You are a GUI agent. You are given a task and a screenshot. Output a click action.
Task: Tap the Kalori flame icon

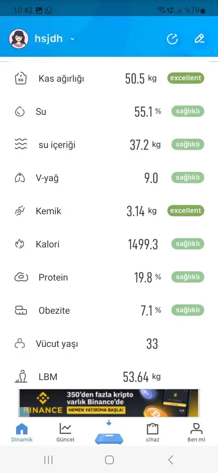point(19,244)
